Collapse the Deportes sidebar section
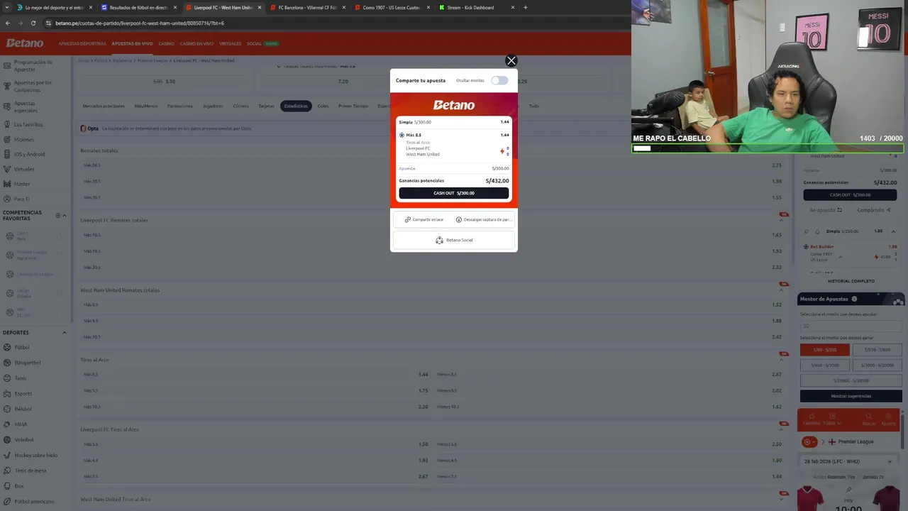Screen dimensions: 908x511 [64, 332]
